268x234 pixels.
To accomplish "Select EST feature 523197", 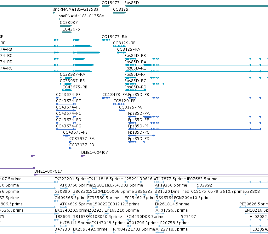I will (x=188, y=217).
